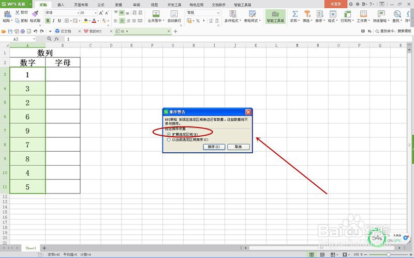This screenshot has width=414, height=258.
Task: Open the cell borders dropdown arrow
Action: click(x=71, y=21)
